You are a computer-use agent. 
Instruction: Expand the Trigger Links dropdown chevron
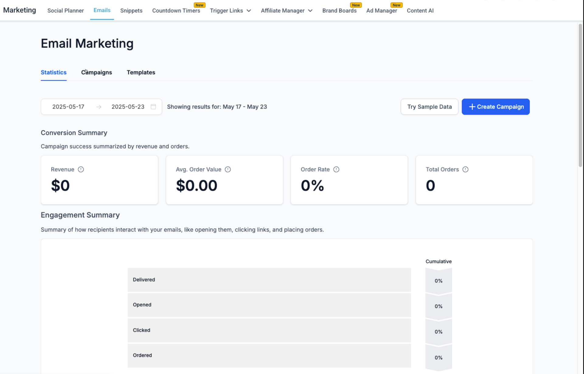pyautogui.click(x=249, y=11)
